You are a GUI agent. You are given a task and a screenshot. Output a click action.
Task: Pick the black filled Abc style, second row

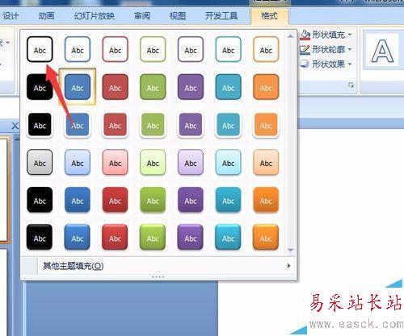click(x=40, y=87)
